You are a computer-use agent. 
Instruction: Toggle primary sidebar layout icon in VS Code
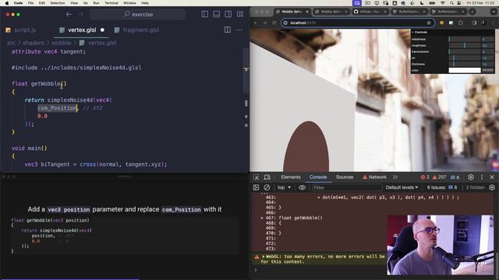tap(204, 14)
